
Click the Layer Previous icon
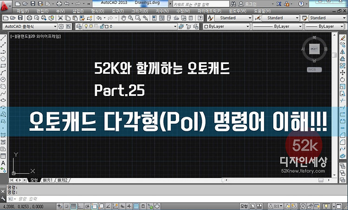tap(188, 26)
